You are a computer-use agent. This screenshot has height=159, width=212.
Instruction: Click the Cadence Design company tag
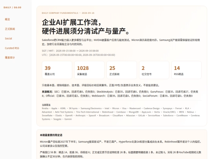point(152,108)
